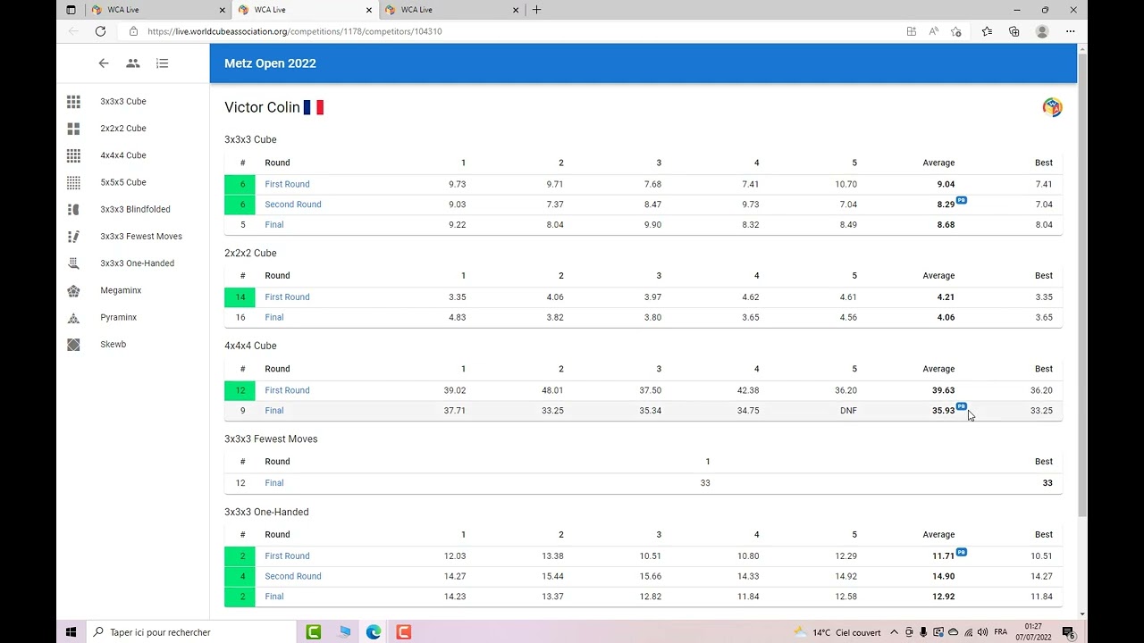Open the 3x3x3 Cube Second Round link

point(293,205)
